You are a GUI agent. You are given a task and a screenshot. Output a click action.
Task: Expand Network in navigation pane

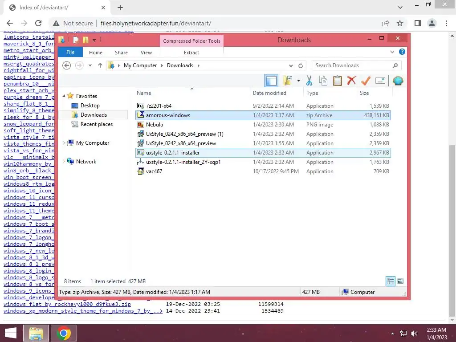[x=64, y=161]
